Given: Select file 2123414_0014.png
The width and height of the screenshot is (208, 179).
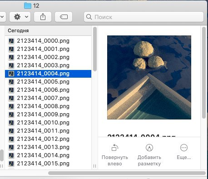Looking at the screenshot, I should [48, 155].
